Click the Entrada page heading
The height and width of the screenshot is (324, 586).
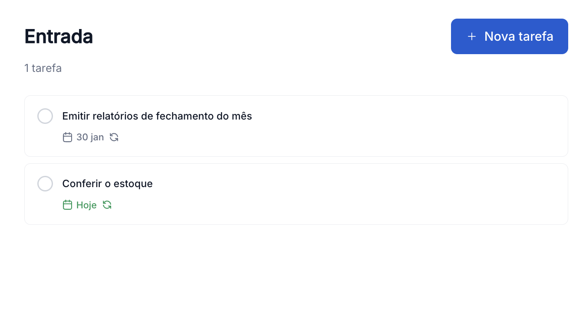59,36
